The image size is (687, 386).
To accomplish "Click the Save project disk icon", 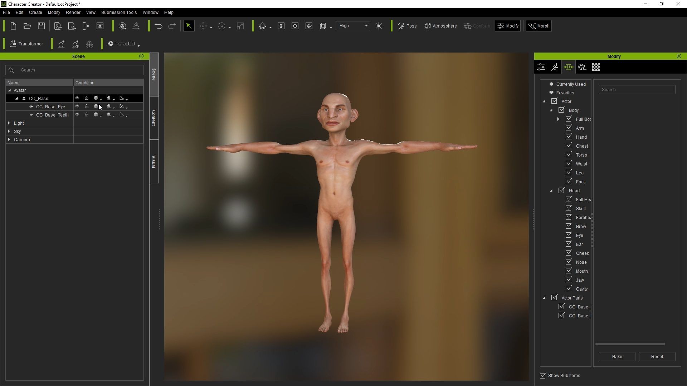I will pyautogui.click(x=42, y=26).
